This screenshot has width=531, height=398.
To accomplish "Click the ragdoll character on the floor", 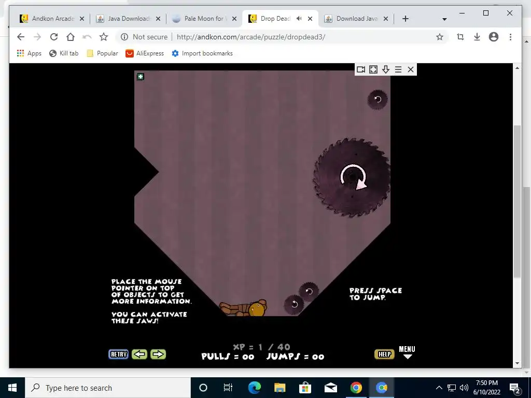I will pyautogui.click(x=243, y=308).
